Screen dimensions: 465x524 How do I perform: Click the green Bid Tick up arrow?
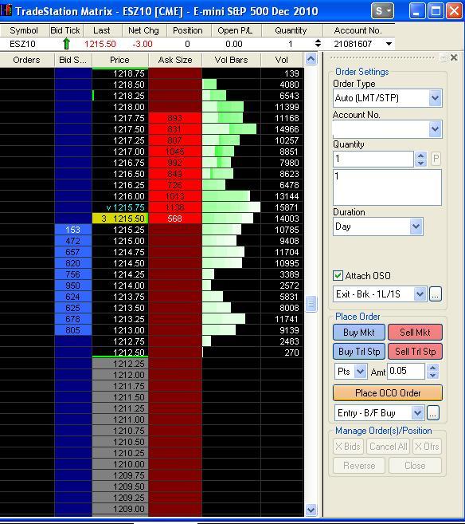66,44
